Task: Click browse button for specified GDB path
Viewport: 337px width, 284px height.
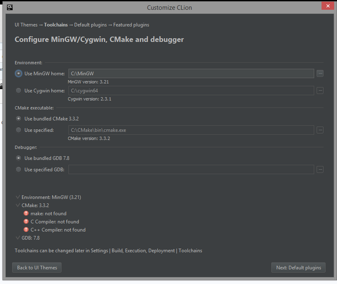Action: point(320,170)
